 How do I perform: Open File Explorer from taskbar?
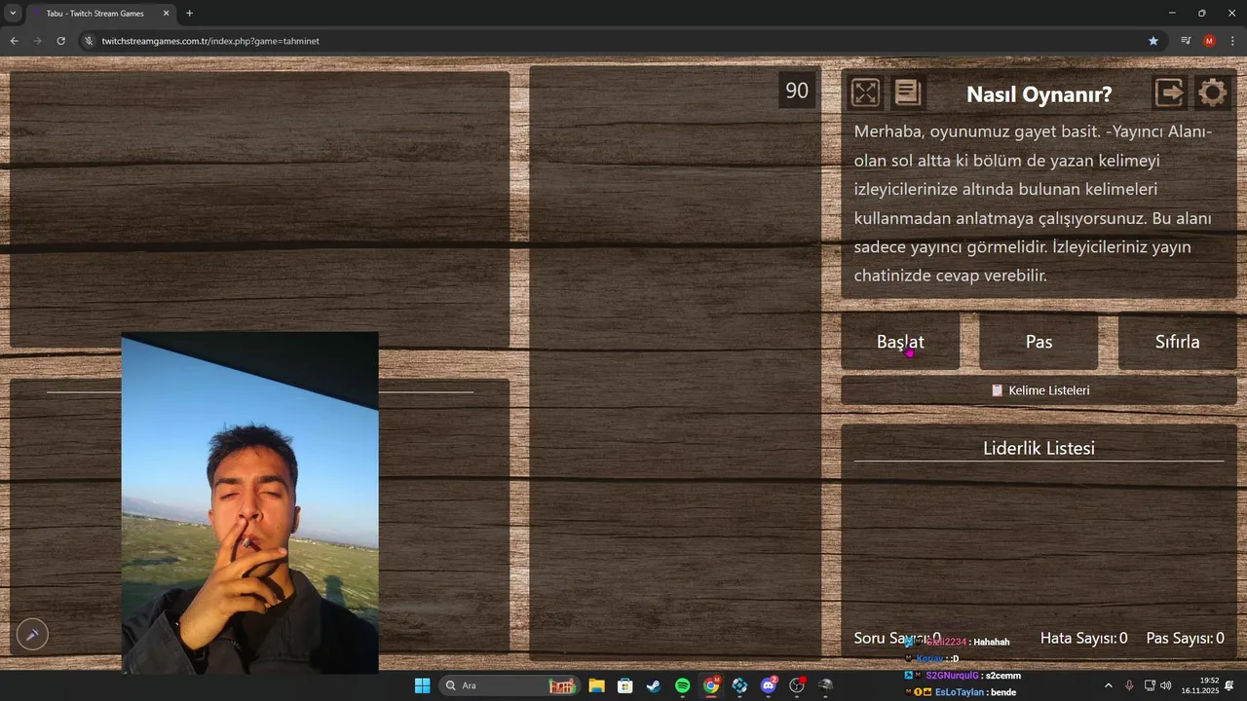coord(596,685)
